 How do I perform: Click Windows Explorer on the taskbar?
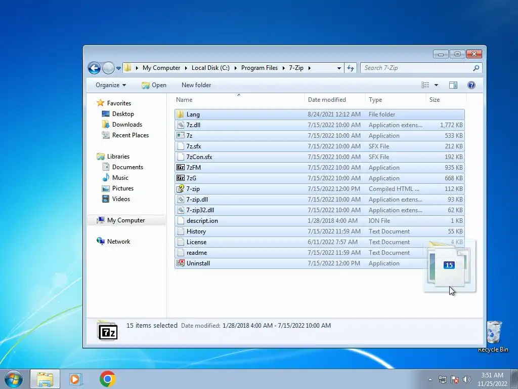point(45,379)
